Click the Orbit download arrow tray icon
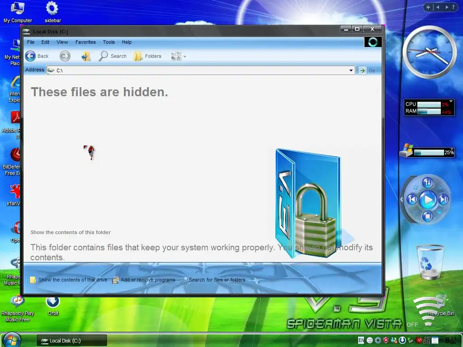The width and height of the screenshot is (463, 347). tap(402, 340)
